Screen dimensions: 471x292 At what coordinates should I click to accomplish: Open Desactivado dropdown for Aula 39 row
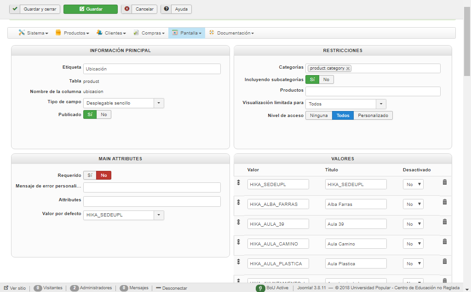[x=413, y=224]
